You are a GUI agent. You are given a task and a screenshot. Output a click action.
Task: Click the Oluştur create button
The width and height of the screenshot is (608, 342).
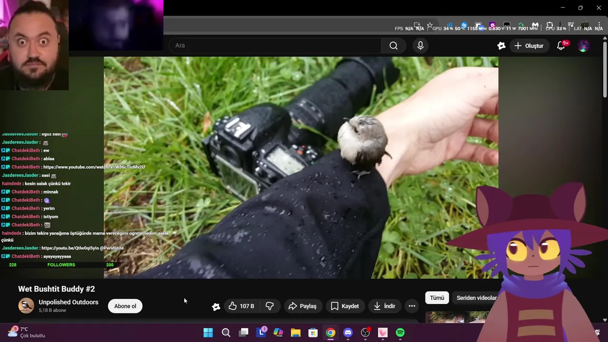(529, 46)
